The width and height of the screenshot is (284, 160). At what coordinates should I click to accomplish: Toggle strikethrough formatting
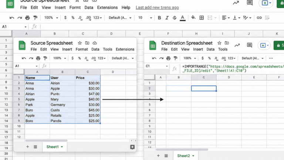click(175, 18)
